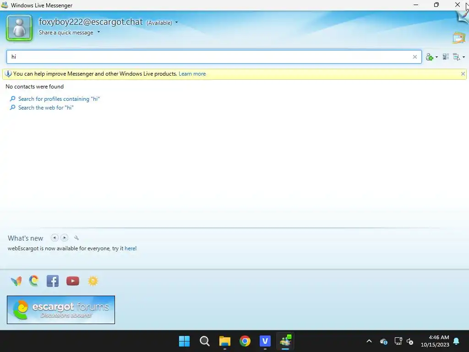Click Share a quick message text
This screenshot has height=352, width=469.
(66, 33)
